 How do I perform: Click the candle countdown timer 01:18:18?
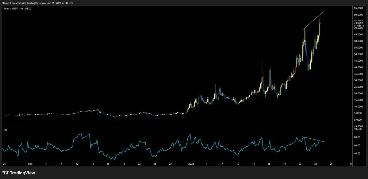click(x=358, y=26)
